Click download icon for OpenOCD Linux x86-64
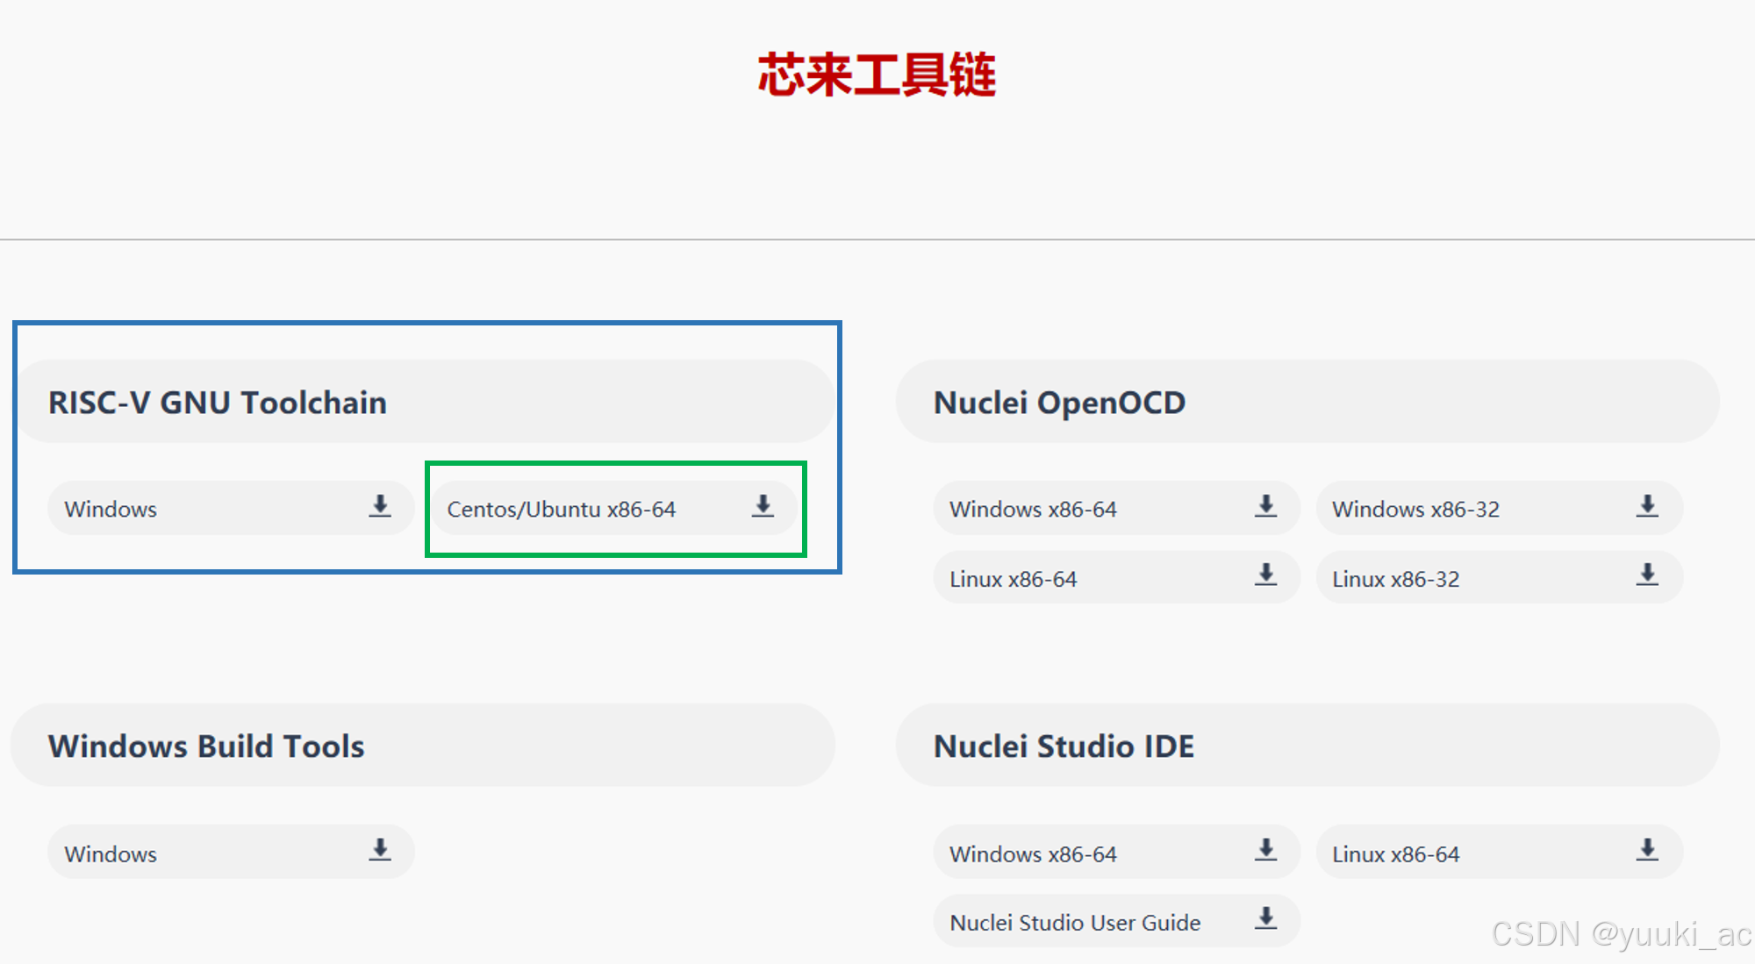This screenshot has width=1755, height=964. pyautogui.click(x=1265, y=575)
